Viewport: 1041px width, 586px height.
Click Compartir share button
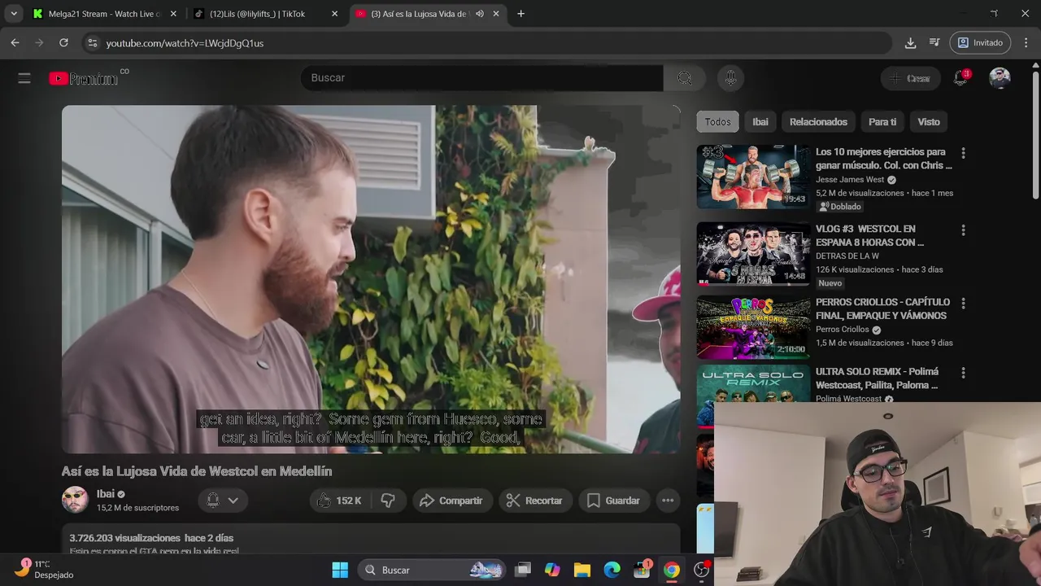click(451, 501)
